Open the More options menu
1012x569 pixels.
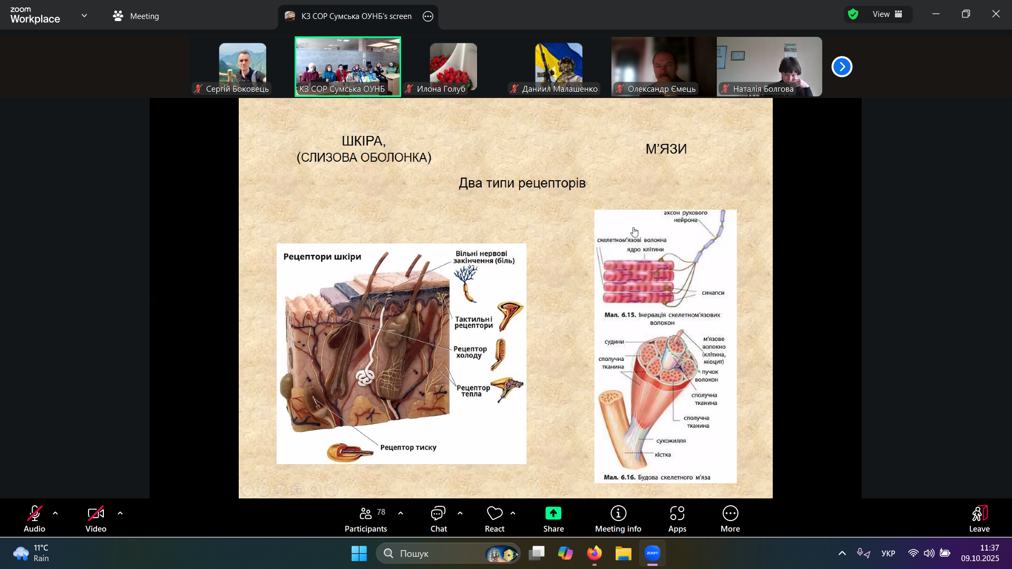(730, 519)
